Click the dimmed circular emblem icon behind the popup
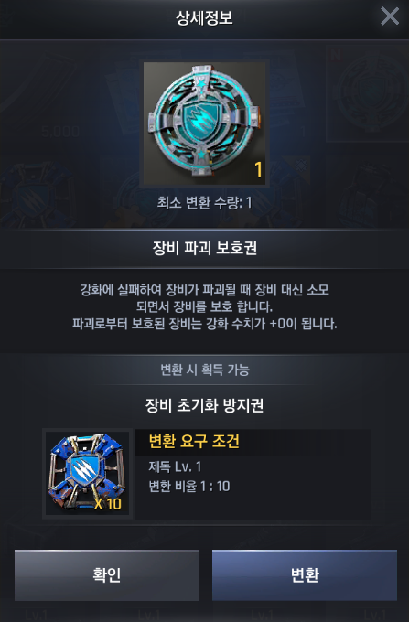409x622 pixels. tap(368, 92)
